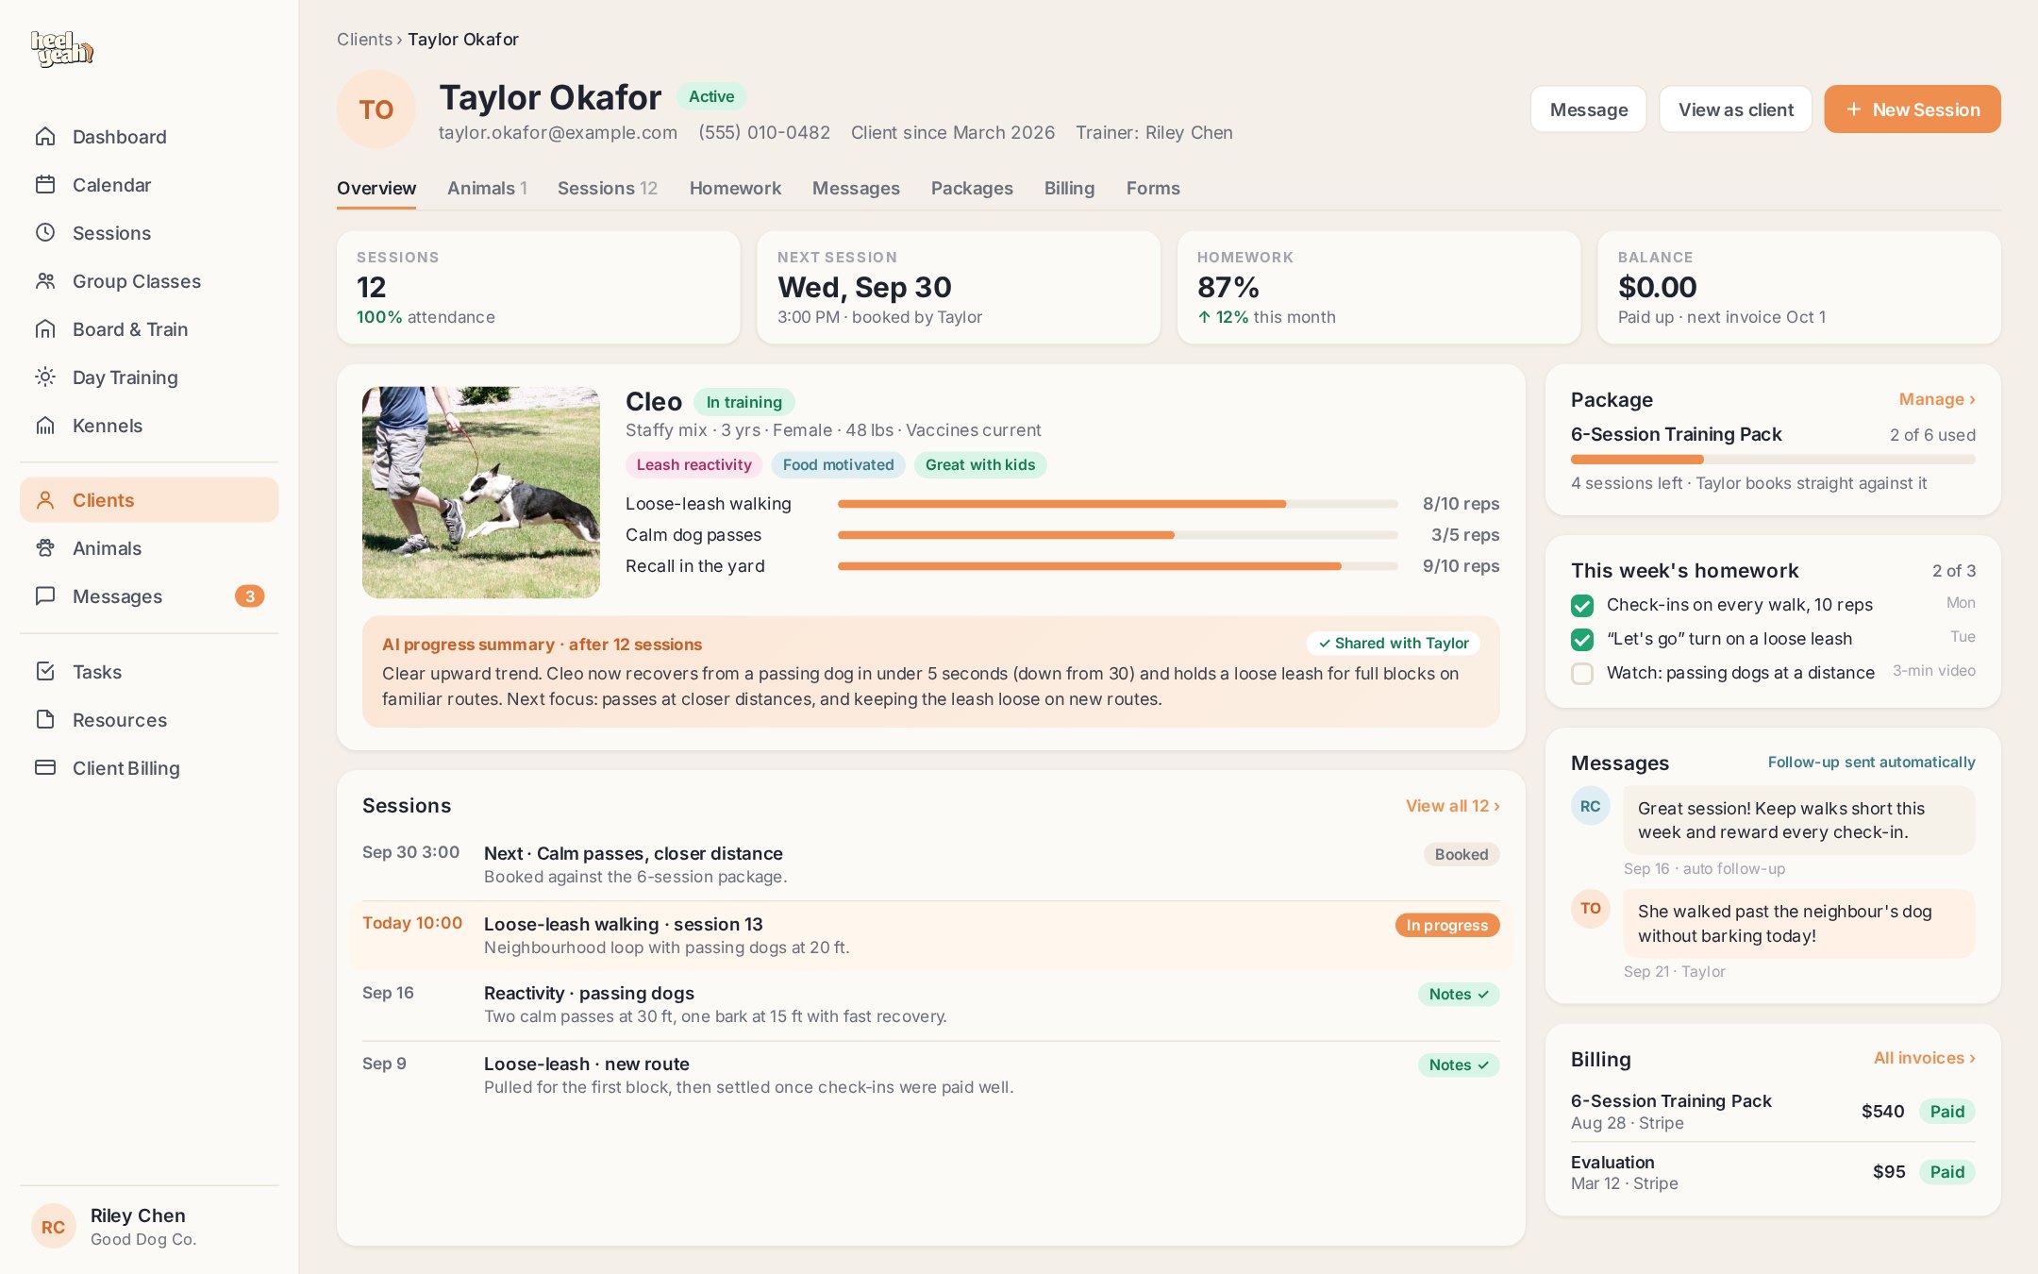Click the Board & Train house icon
The width and height of the screenshot is (2038, 1274).
point(45,329)
